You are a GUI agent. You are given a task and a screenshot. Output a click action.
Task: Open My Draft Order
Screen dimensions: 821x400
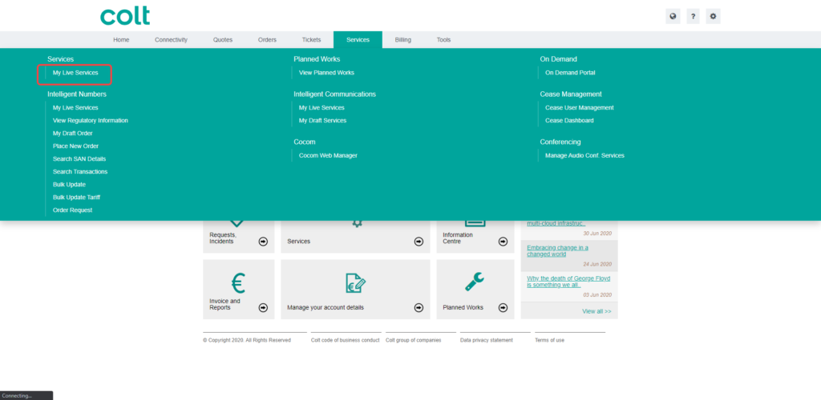[x=72, y=133]
